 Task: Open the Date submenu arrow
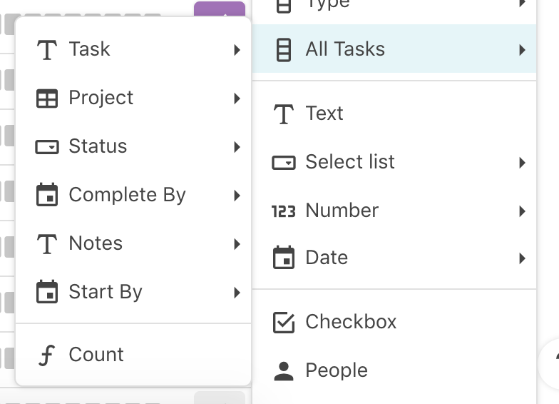[522, 258]
